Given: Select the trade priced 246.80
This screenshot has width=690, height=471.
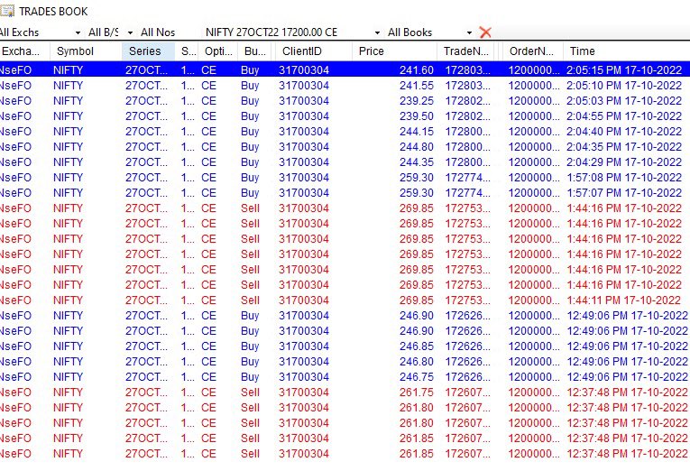Looking at the screenshot, I should (x=345, y=362).
